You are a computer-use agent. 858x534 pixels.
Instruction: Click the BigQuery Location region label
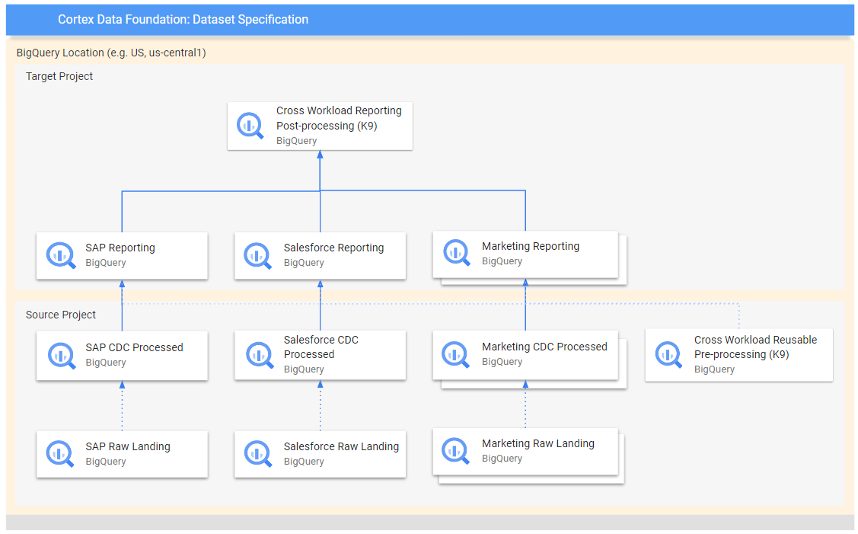[111, 53]
